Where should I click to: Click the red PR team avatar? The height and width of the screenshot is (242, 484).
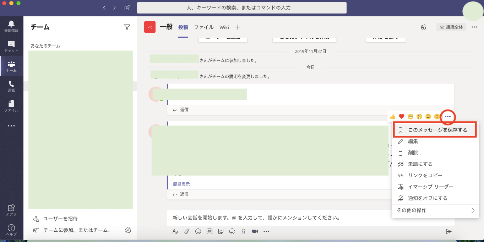tap(150, 27)
